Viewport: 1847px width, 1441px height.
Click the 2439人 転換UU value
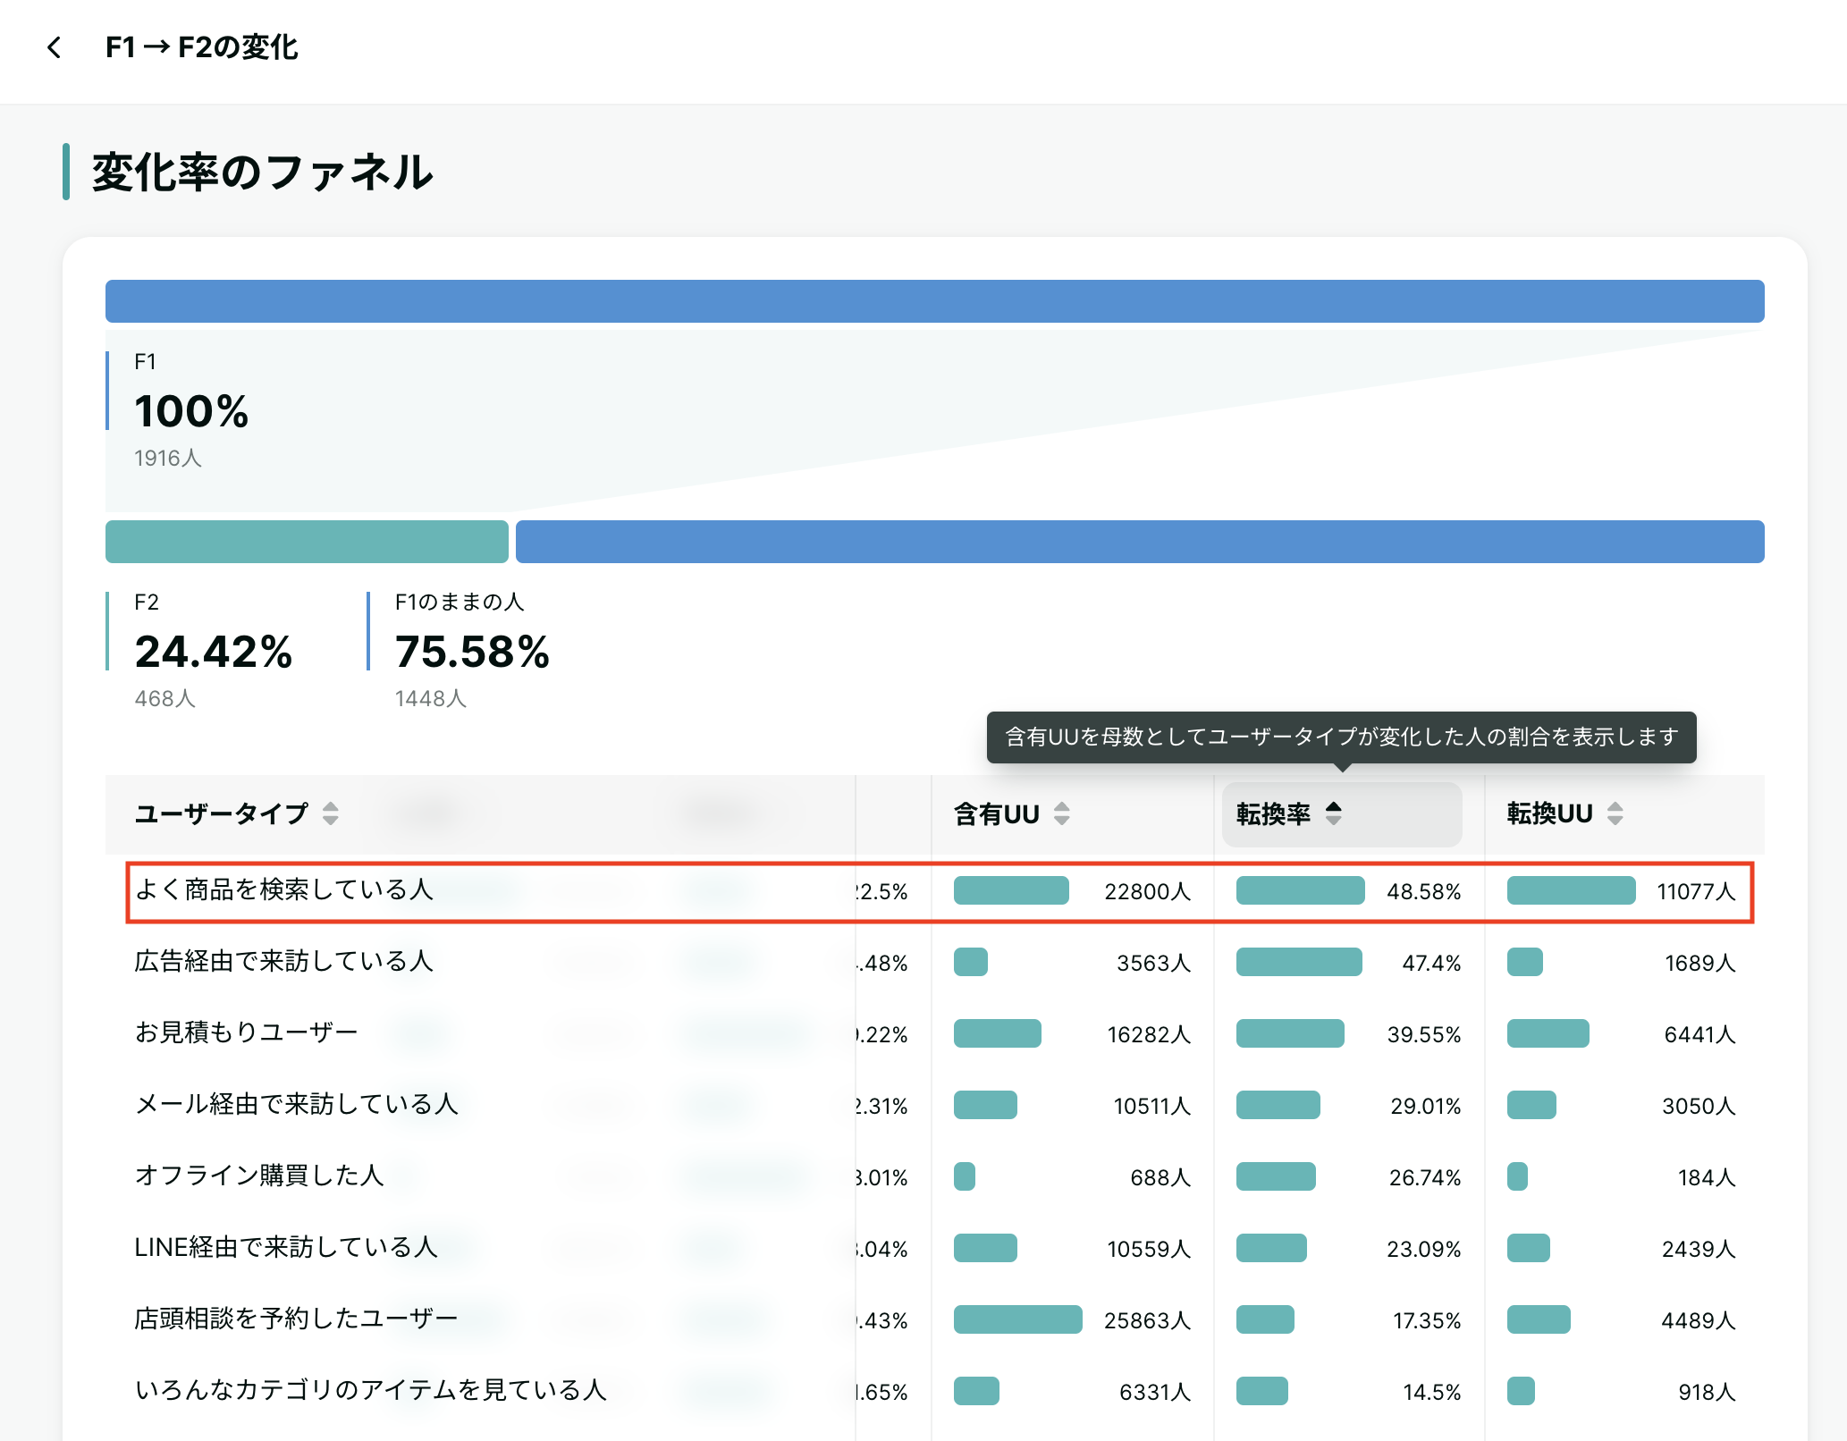[1699, 1249]
